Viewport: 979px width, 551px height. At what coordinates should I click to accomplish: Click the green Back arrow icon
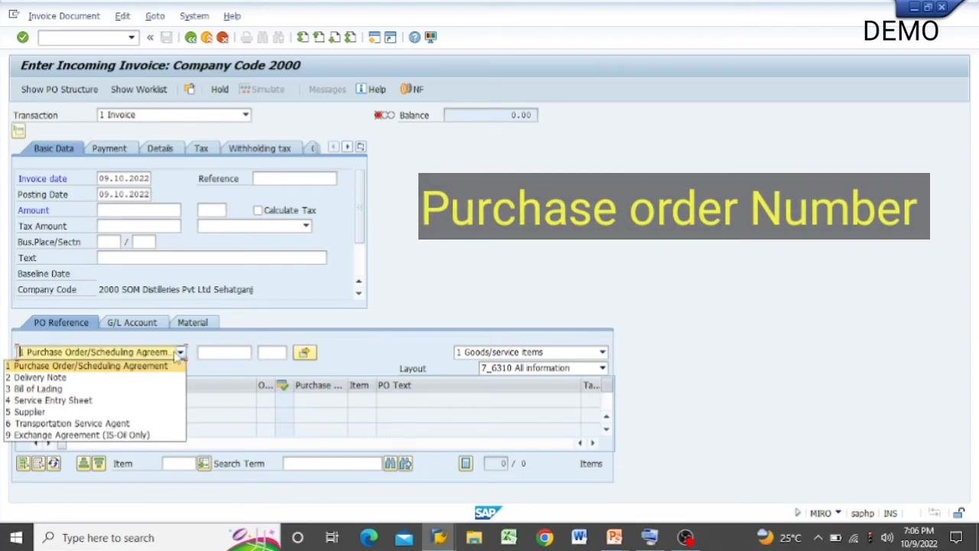(x=190, y=37)
